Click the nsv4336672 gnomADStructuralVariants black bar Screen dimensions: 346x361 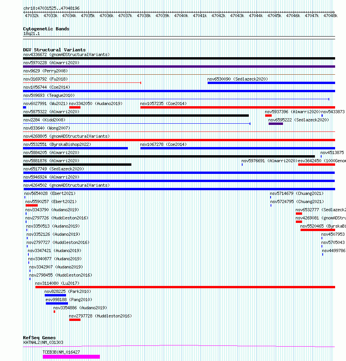point(179,58)
